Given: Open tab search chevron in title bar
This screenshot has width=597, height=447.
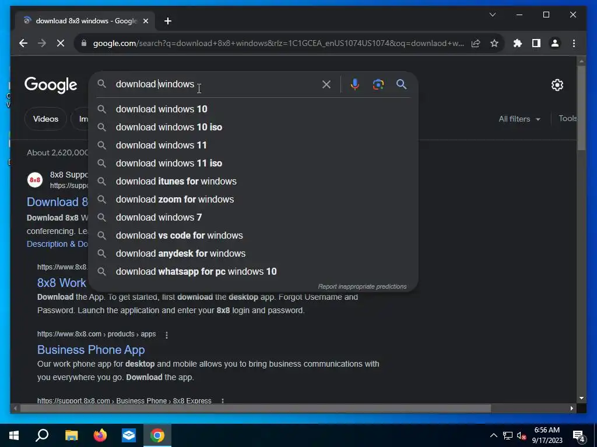Looking at the screenshot, I should (x=492, y=15).
